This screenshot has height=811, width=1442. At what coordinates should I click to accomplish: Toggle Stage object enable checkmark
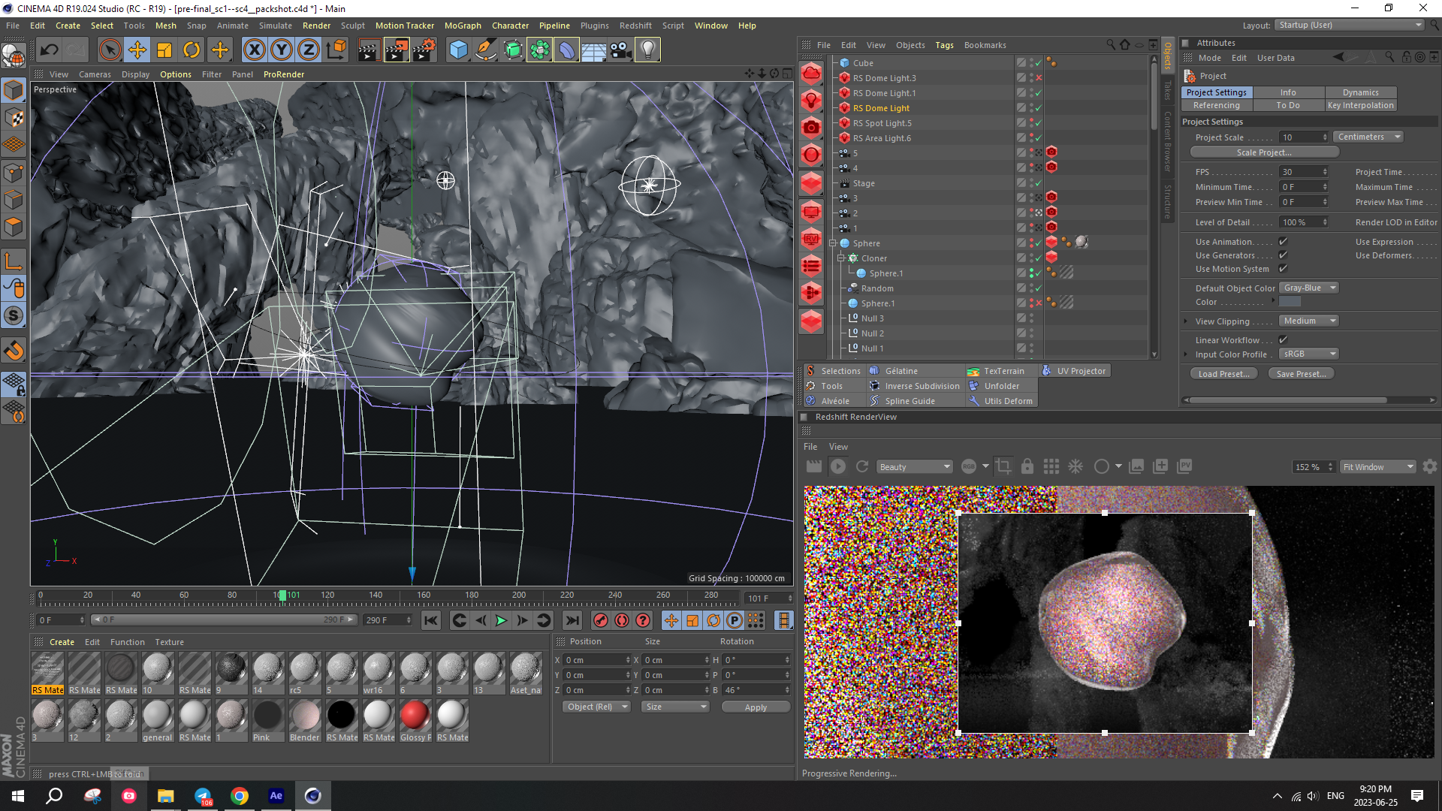[x=1039, y=183]
